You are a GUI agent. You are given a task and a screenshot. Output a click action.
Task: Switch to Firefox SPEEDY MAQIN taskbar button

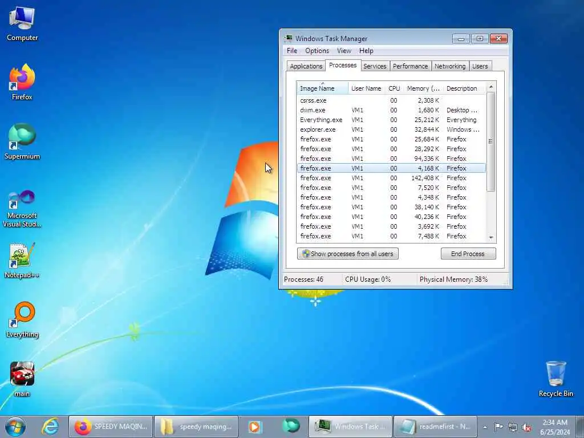click(x=111, y=427)
